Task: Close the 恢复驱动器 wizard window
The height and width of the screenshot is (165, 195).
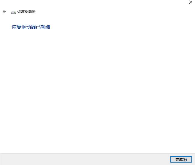Action: click(191, 2)
